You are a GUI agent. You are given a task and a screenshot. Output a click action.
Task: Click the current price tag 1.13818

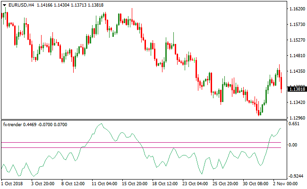point(297,89)
